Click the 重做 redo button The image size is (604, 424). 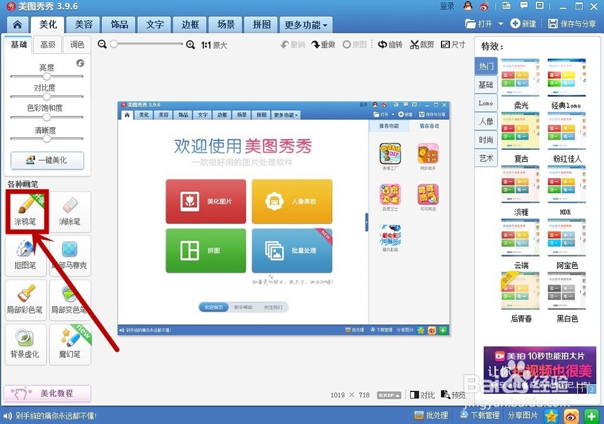[x=323, y=45]
